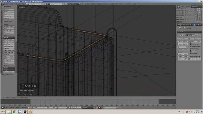Viewport: 203px width, 114px height.
Task: Open the Extrude dropdown under Add
Action: [9, 38]
